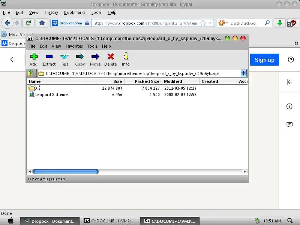
Task: Open the Apple start menu icon
Action: (10, 221)
